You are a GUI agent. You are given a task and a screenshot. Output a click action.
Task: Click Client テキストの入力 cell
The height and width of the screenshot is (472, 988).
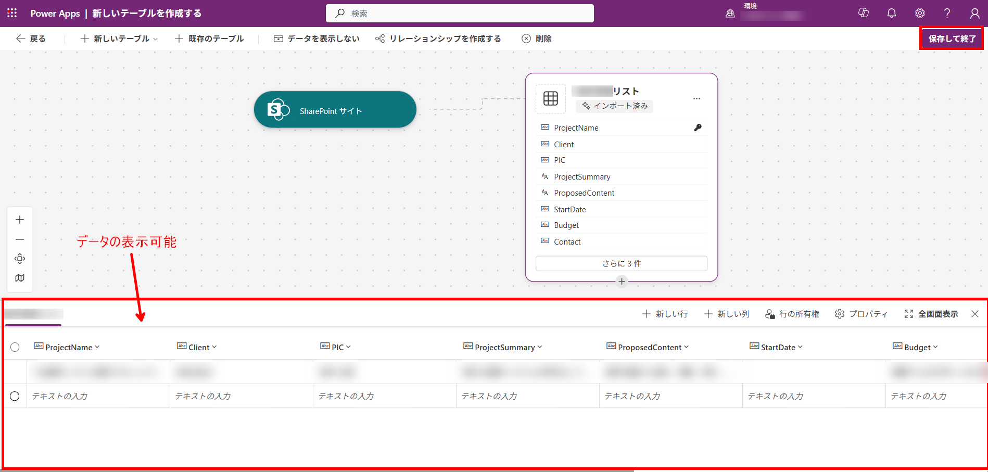pos(242,396)
